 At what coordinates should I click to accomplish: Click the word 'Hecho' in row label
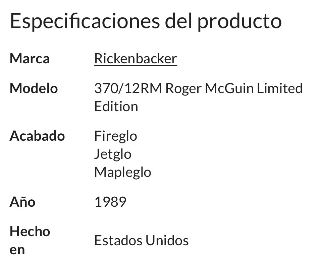click(30, 231)
